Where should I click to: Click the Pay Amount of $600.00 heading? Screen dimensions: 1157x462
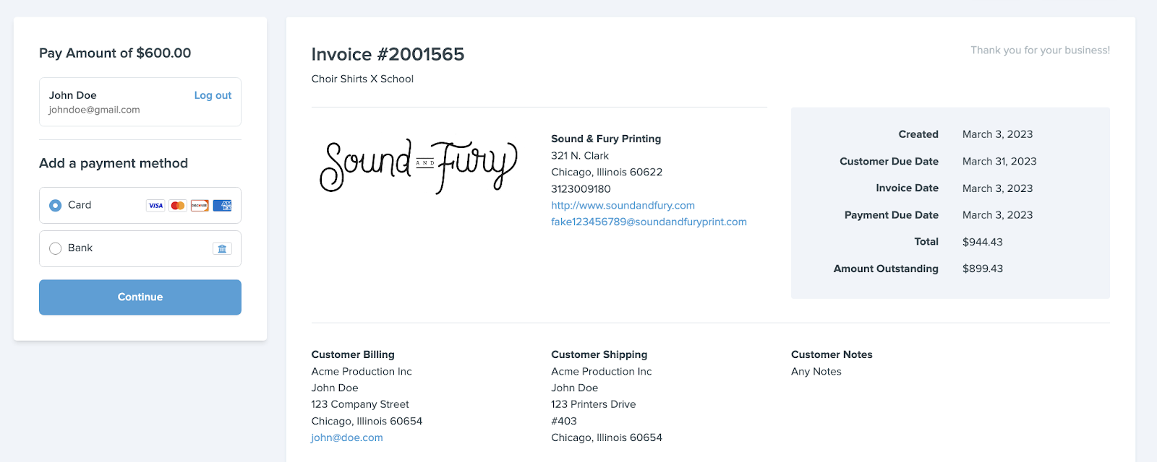[x=115, y=53]
